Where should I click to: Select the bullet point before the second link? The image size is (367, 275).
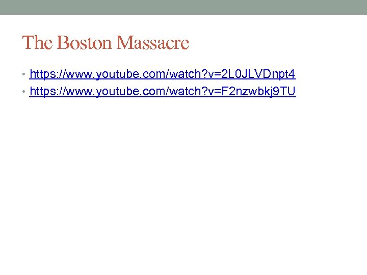coord(23,92)
